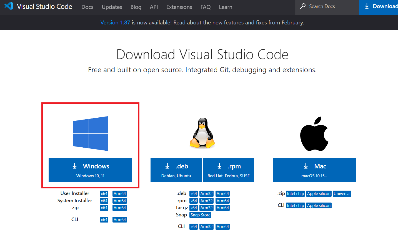
Task: Select Windows CLI x64
Action: pos(104,220)
